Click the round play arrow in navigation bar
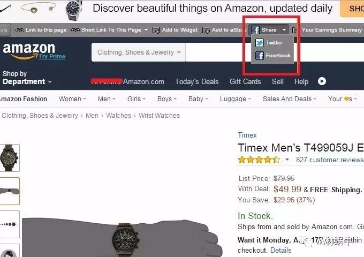 (x=322, y=81)
